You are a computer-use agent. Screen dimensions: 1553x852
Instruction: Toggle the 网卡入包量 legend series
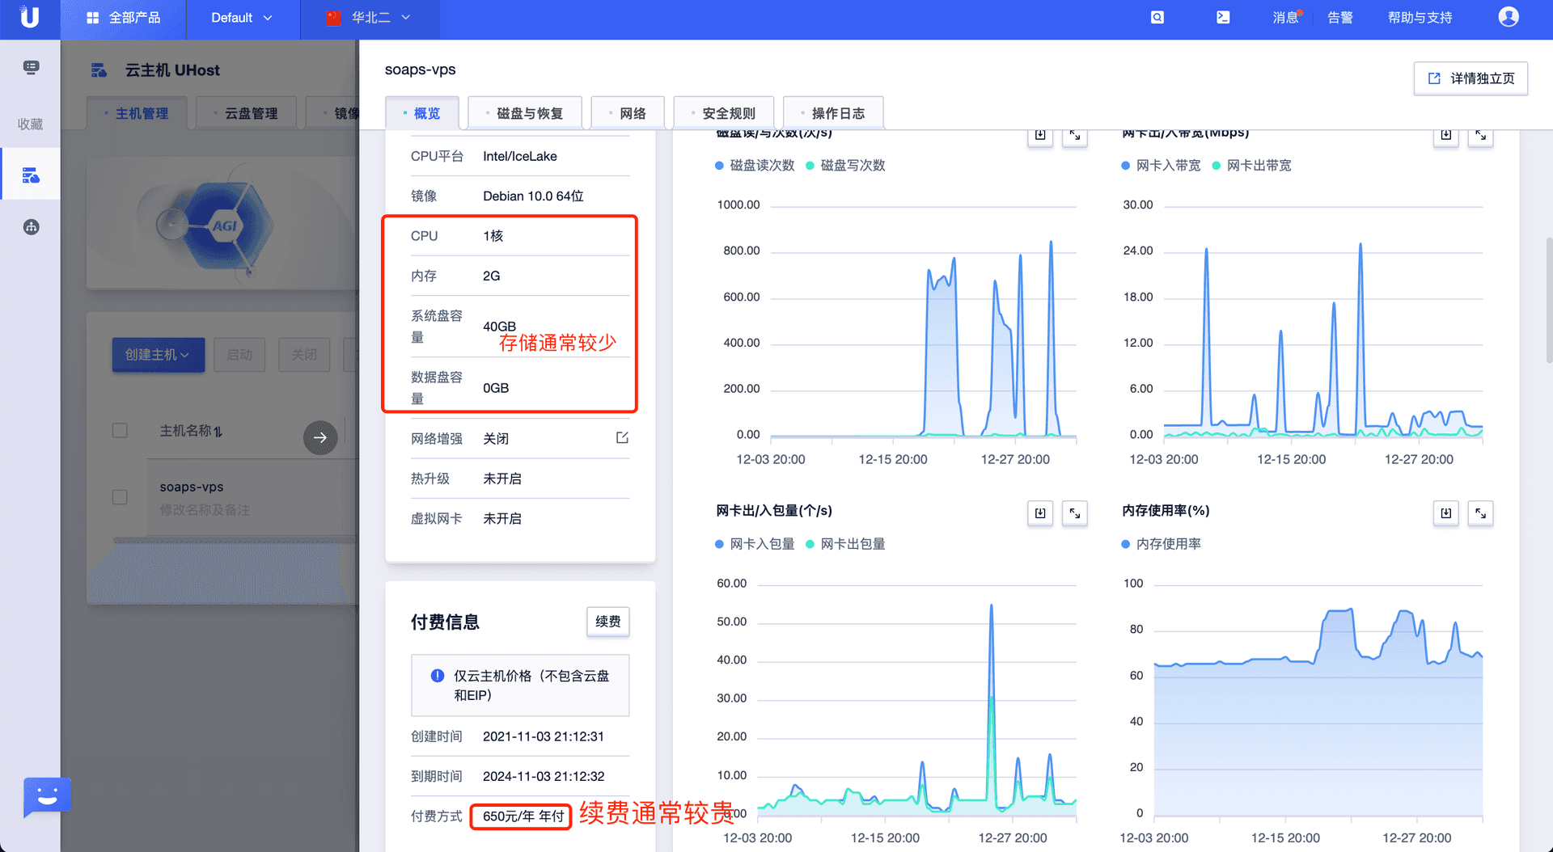coord(755,544)
